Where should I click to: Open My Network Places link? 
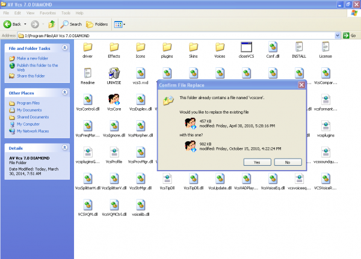coord(33,130)
